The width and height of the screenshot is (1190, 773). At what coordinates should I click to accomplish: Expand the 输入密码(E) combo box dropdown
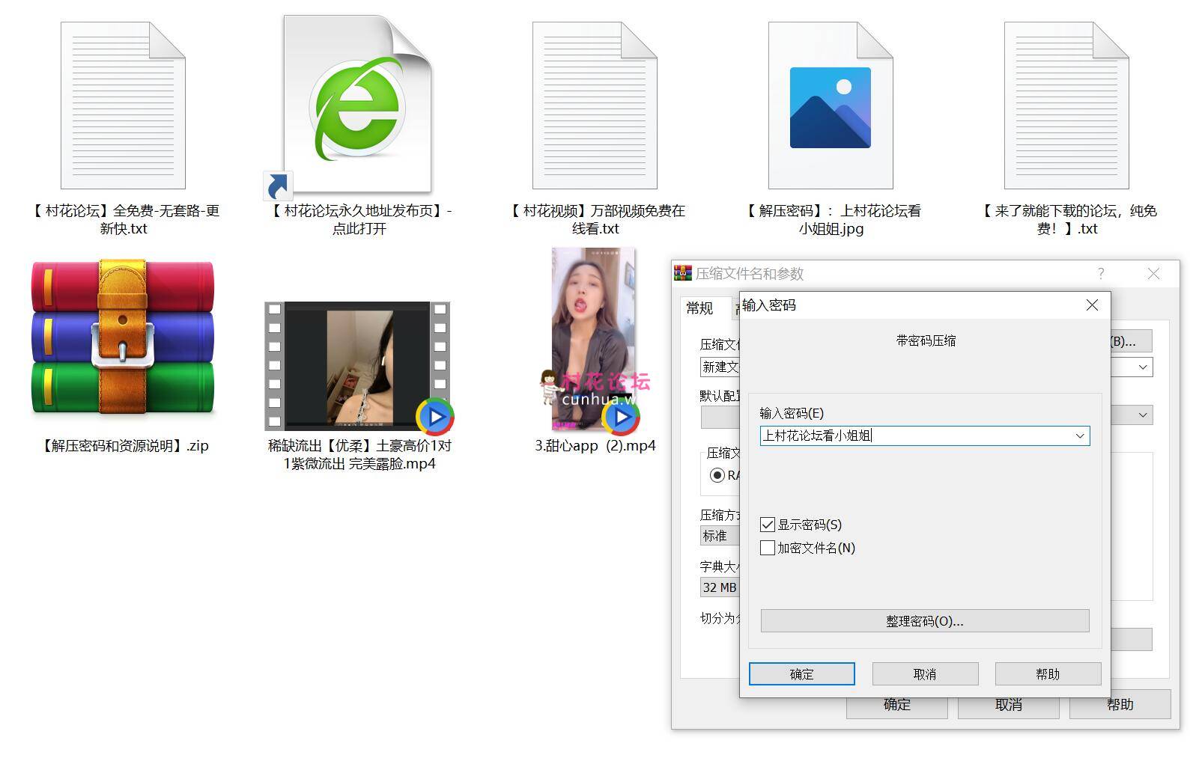(x=1080, y=436)
